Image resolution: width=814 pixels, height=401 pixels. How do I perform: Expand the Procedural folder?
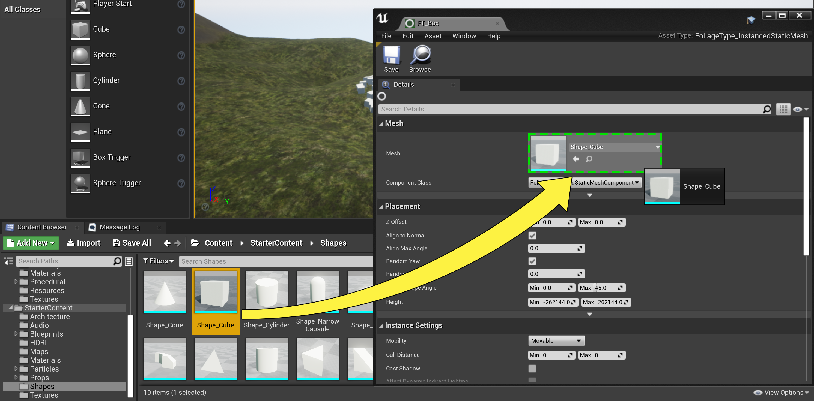coord(16,281)
